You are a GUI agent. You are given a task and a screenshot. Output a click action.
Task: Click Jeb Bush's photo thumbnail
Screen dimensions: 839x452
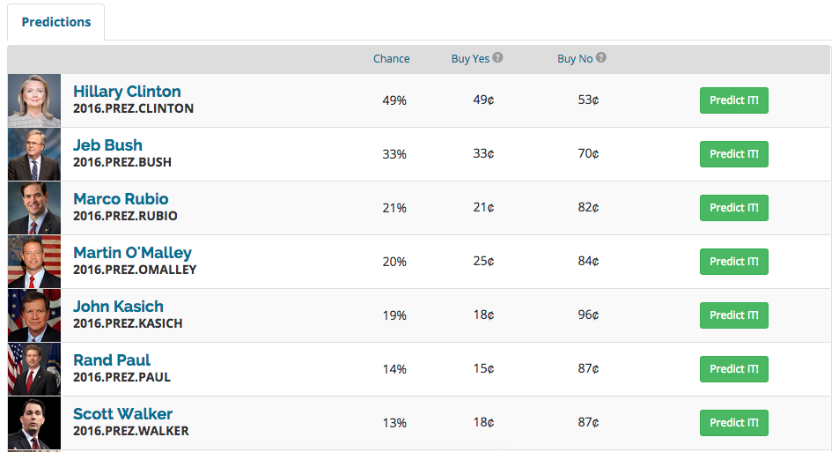pyautogui.click(x=34, y=154)
